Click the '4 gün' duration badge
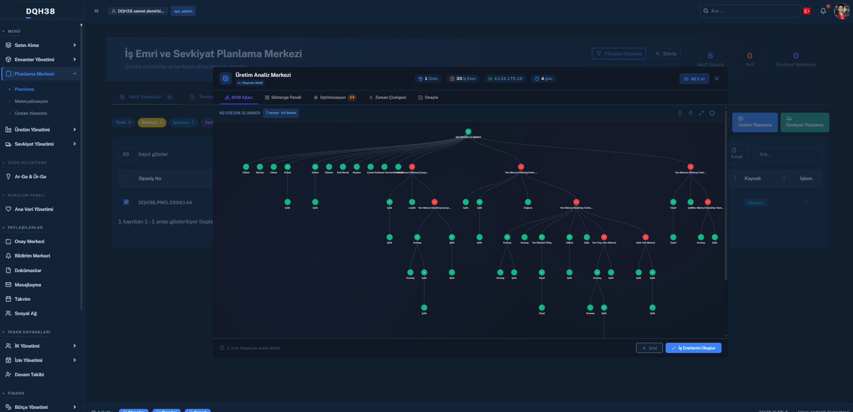 point(543,79)
